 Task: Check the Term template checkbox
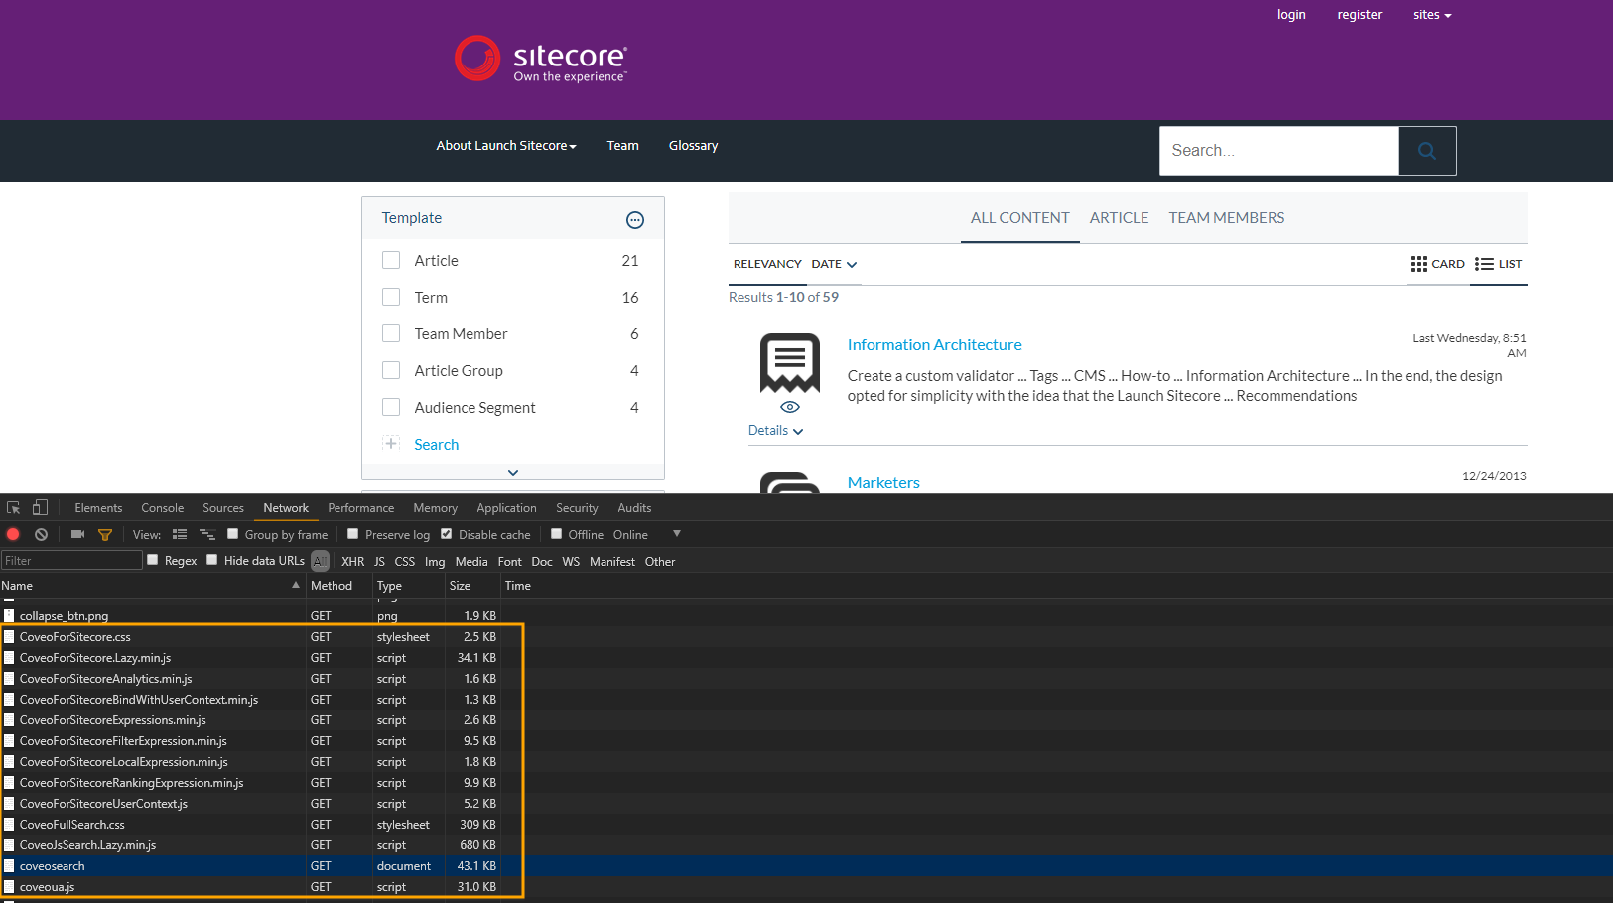click(391, 297)
